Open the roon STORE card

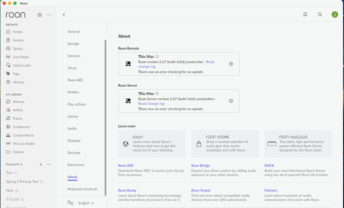click(x=225, y=144)
